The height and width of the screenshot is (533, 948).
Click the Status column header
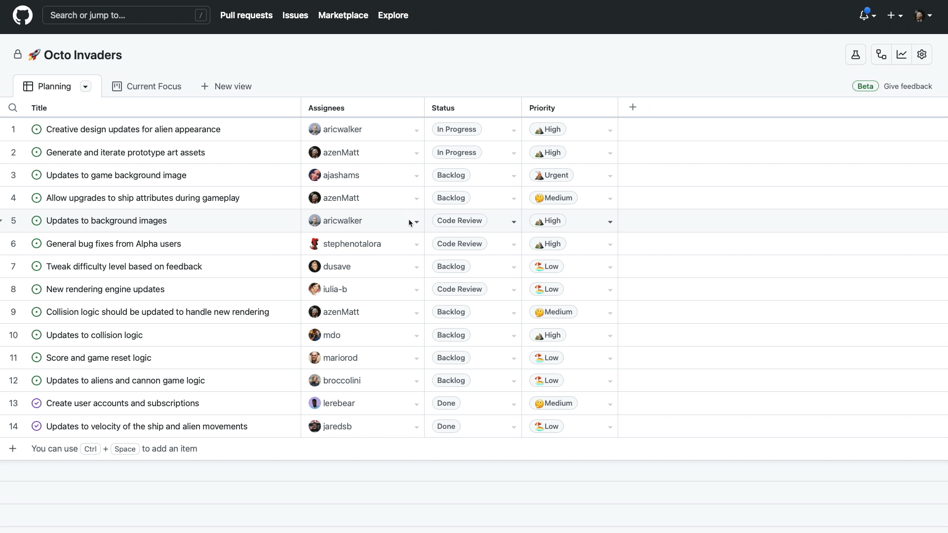pyautogui.click(x=443, y=108)
